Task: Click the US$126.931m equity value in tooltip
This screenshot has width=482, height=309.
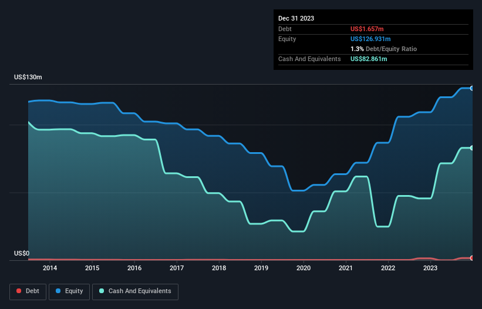Action: point(370,39)
